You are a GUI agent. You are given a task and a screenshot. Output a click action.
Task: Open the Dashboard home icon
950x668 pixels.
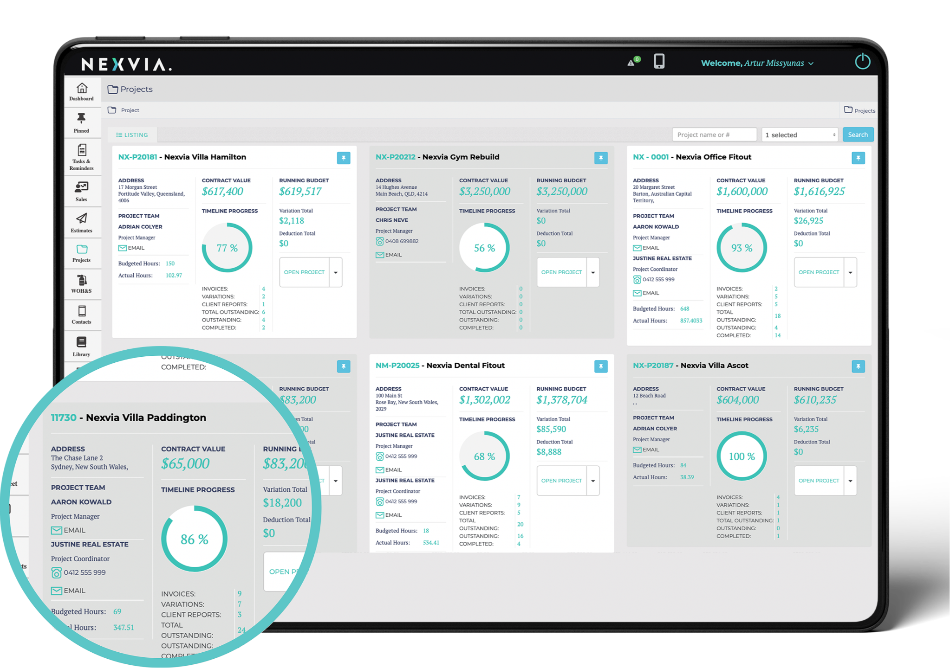82,91
